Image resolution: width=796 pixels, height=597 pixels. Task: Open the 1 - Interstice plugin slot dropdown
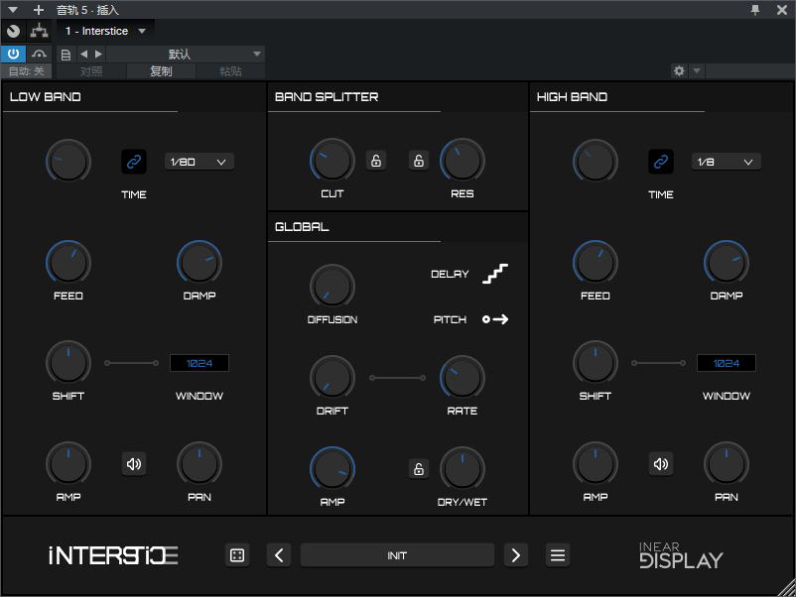click(105, 31)
